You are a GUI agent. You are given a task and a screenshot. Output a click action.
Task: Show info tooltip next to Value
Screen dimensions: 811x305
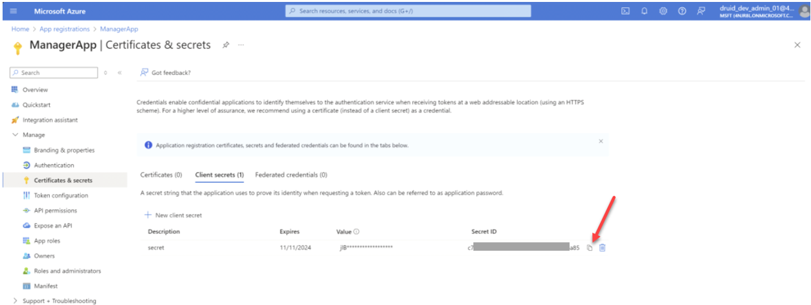tap(357, 231)
